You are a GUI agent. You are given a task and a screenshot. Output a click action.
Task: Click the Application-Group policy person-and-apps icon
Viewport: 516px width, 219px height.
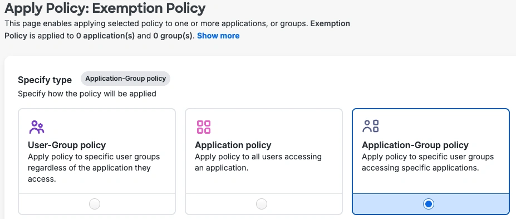371,126
